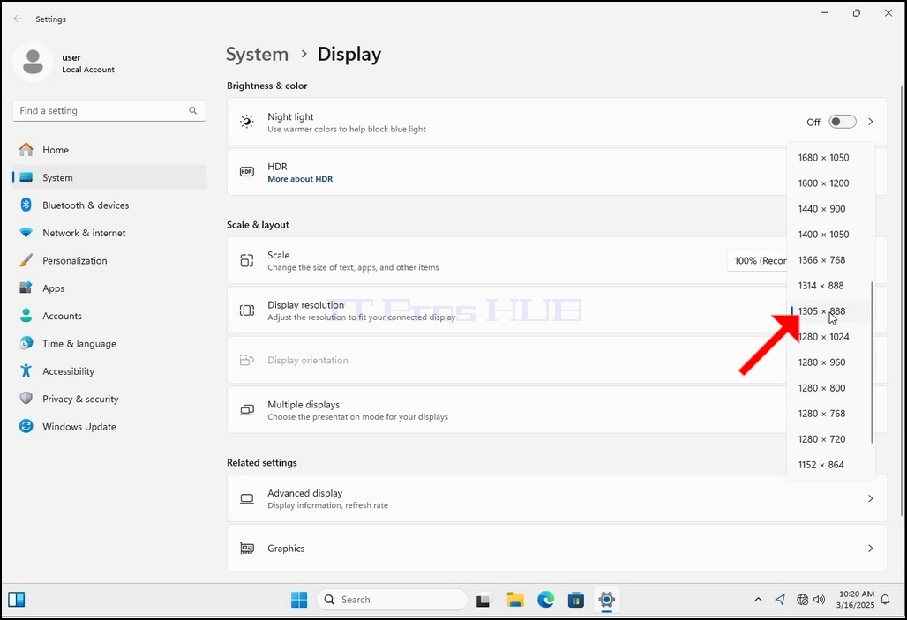Open the More about HDR link
Image resolution: width=907 pixels, height=620 pixels.
300,179
